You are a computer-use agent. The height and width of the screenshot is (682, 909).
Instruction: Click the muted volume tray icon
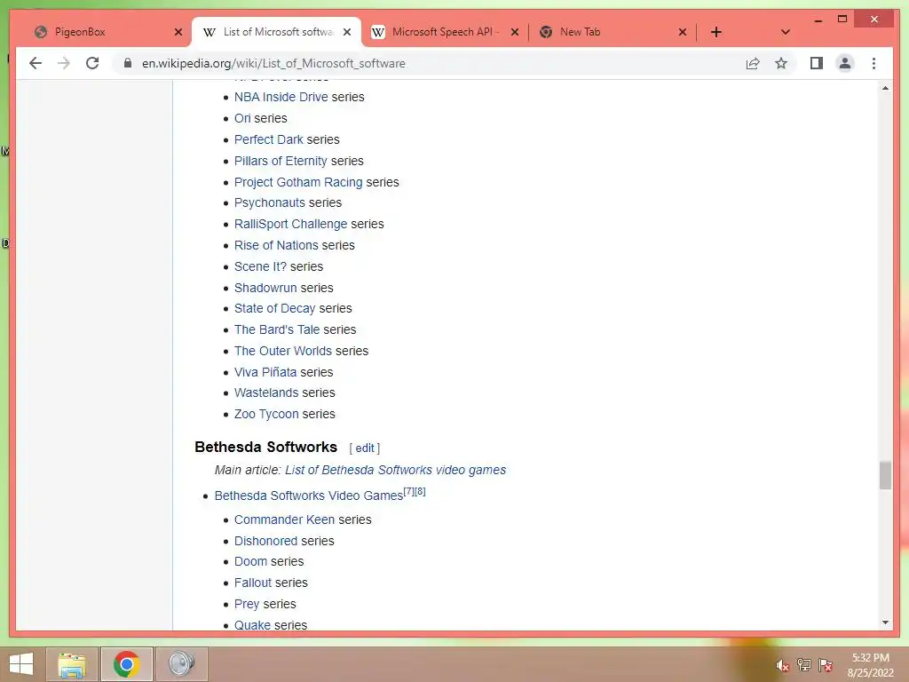[x=782, y=665]
